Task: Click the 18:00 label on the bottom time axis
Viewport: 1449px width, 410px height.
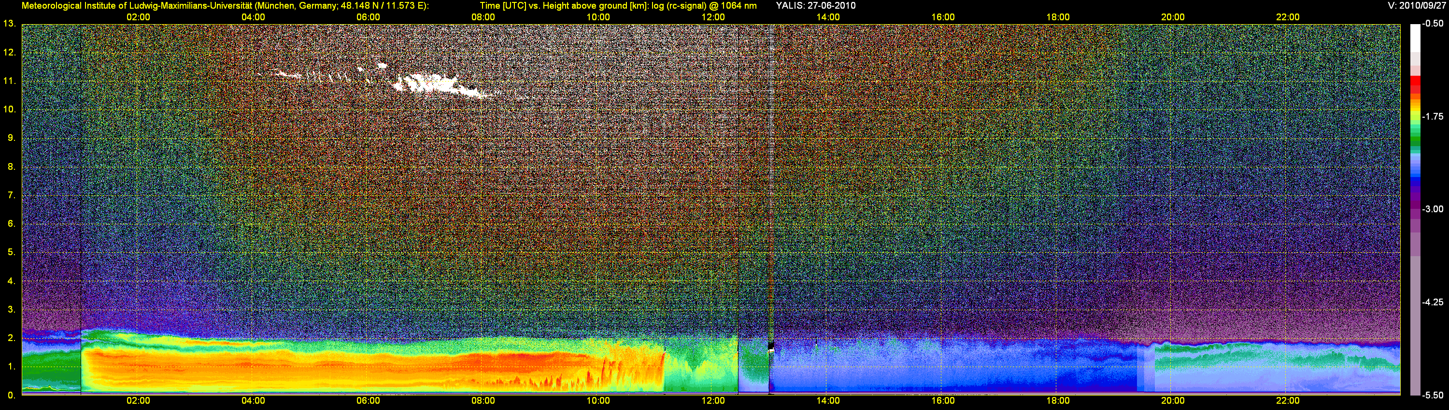Action: pyautogui.click(x=1058, y=401)
